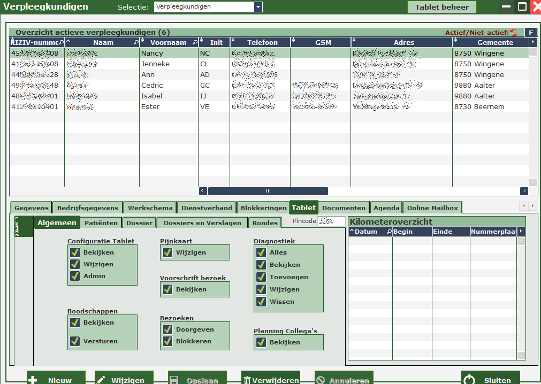Image resolution: width=541 pixels, height=384 pixels.
Task: Click search icon in RIZIV-nummer header
Action: [61, 42]
